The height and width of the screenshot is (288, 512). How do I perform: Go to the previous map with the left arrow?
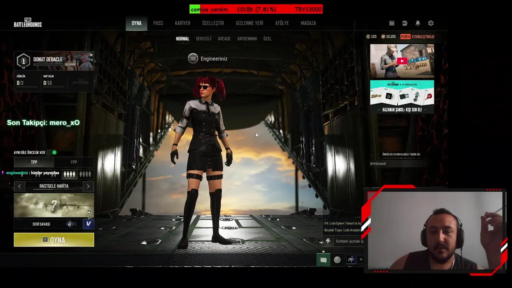(19, 186)
